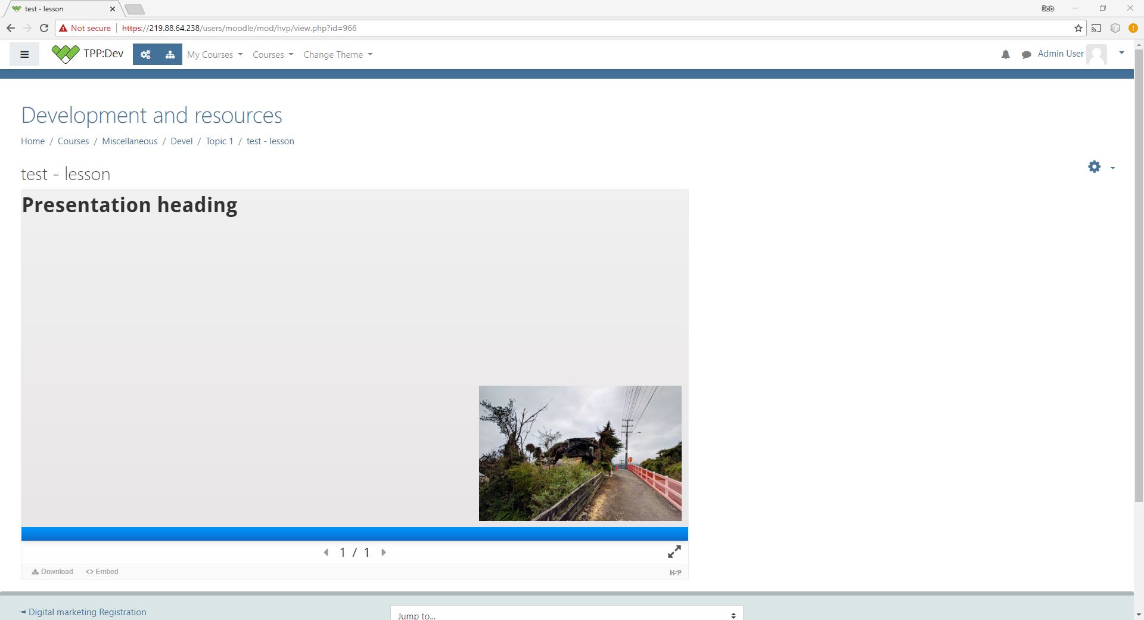Open the Jump to... activity selector
This screenshot has height=620, width=1144.
pos(567,614)
